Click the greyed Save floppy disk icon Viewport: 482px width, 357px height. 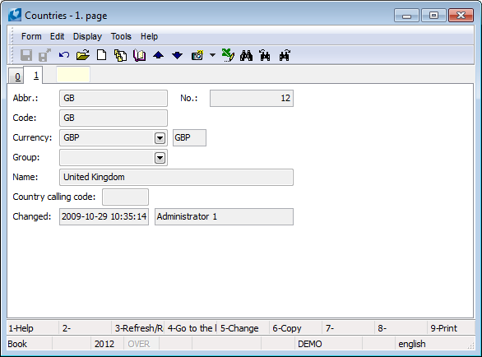[26, 55]
